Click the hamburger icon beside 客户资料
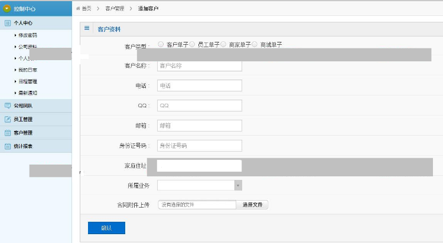This screenshot has height=243, width=443. (x=87, y=28)
